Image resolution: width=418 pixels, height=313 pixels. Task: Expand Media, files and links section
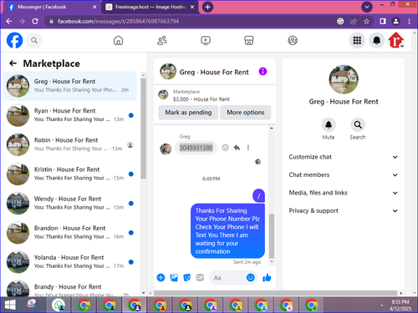(x=344, y=193)
